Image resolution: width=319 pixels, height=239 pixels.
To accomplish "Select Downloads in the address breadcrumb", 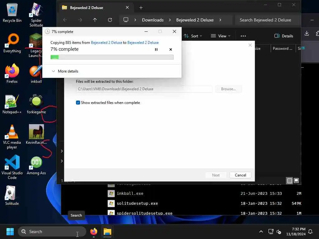I will 153,20.
